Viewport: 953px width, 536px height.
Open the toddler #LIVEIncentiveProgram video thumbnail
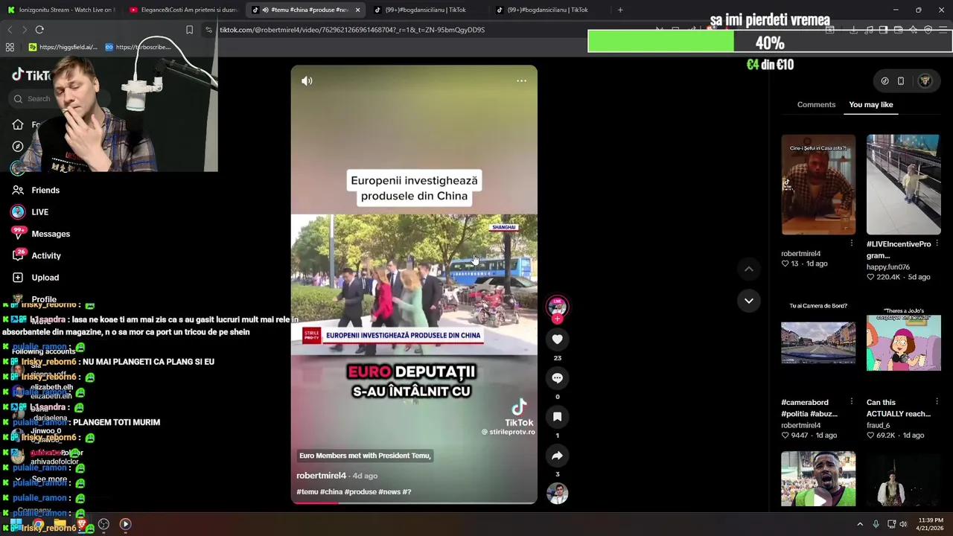coord(903,185)
